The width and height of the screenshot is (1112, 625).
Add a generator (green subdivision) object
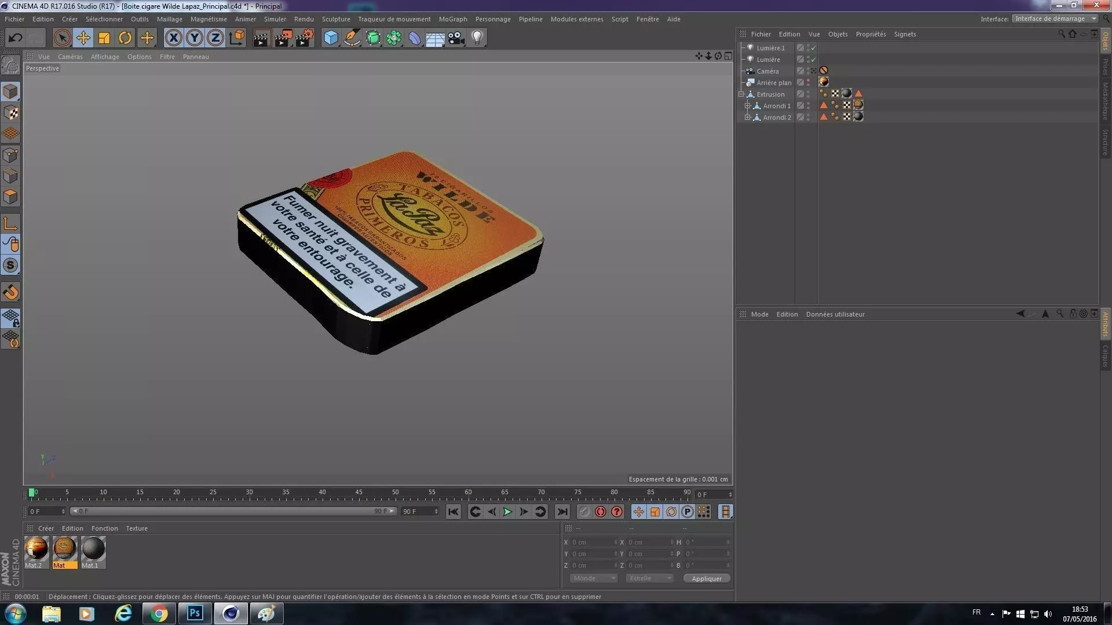[x=373, y=38]
